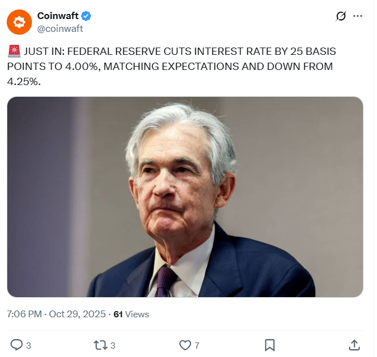Click the repost arrows icon
This screenshot has width=377, height=357.
pos(100,345)
